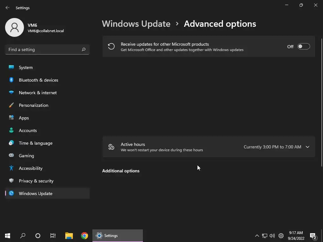
Task: Click 'Currently 3:00 PM to 7:00 AM' value
Action: click(x=272, y=147)
